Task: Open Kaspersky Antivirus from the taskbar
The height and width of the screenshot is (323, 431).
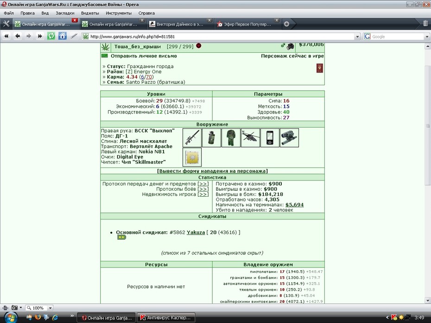Action: point(166,318)
